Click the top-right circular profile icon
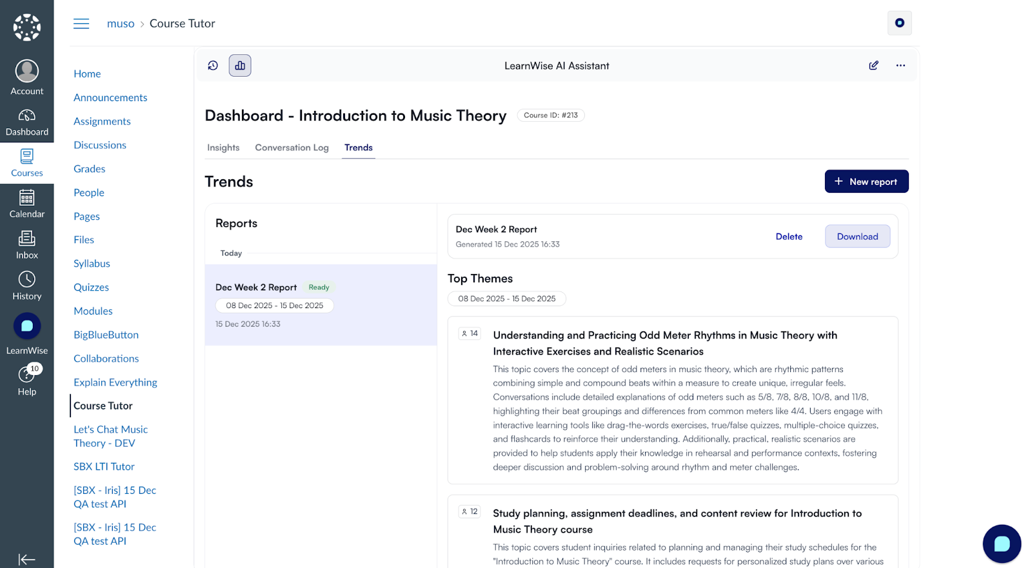Image resolution: width=1032 pixels, height=568 pixels. click(900, 23)
